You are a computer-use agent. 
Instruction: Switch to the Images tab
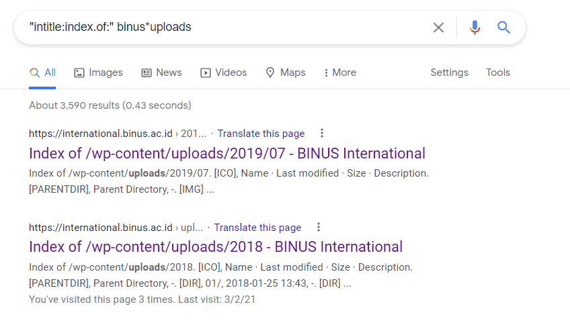point(99,73)
